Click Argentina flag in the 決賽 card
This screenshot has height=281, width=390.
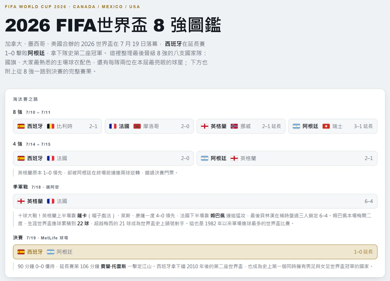coord(51,252)
